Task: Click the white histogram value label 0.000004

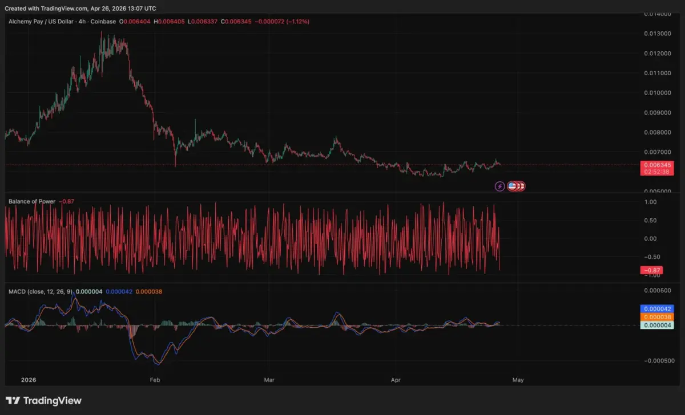Action: click(x=658, y=325)
